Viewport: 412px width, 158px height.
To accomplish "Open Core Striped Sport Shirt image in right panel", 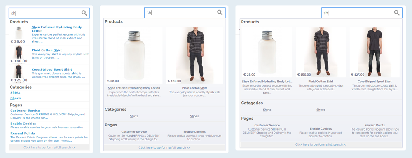I will (x=375, y=52).
